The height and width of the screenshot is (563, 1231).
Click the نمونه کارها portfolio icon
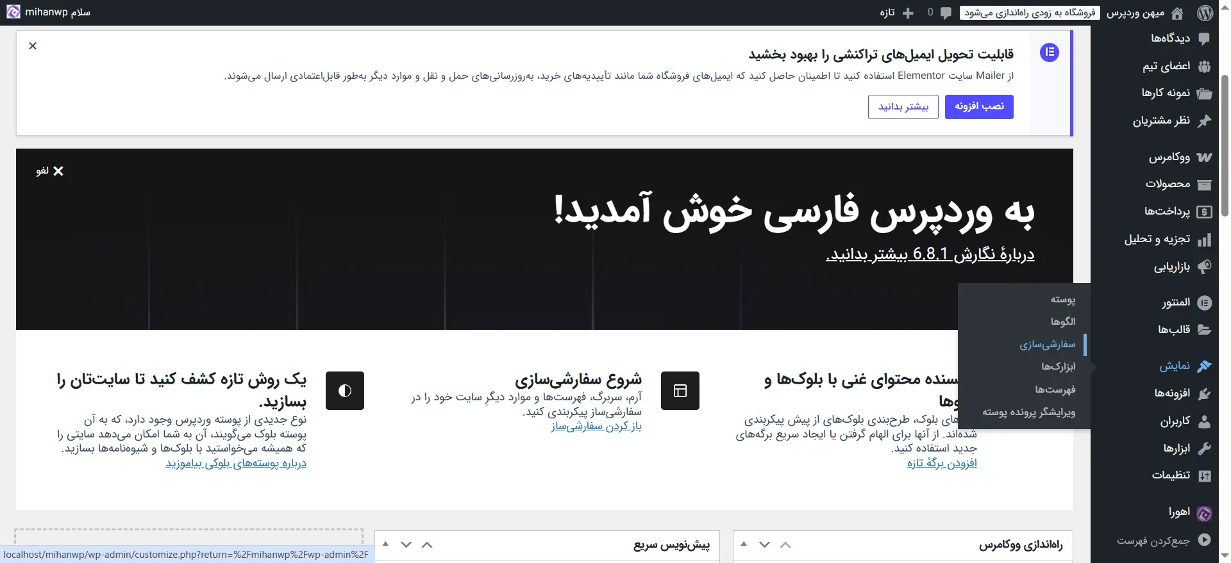[1204, 94]
